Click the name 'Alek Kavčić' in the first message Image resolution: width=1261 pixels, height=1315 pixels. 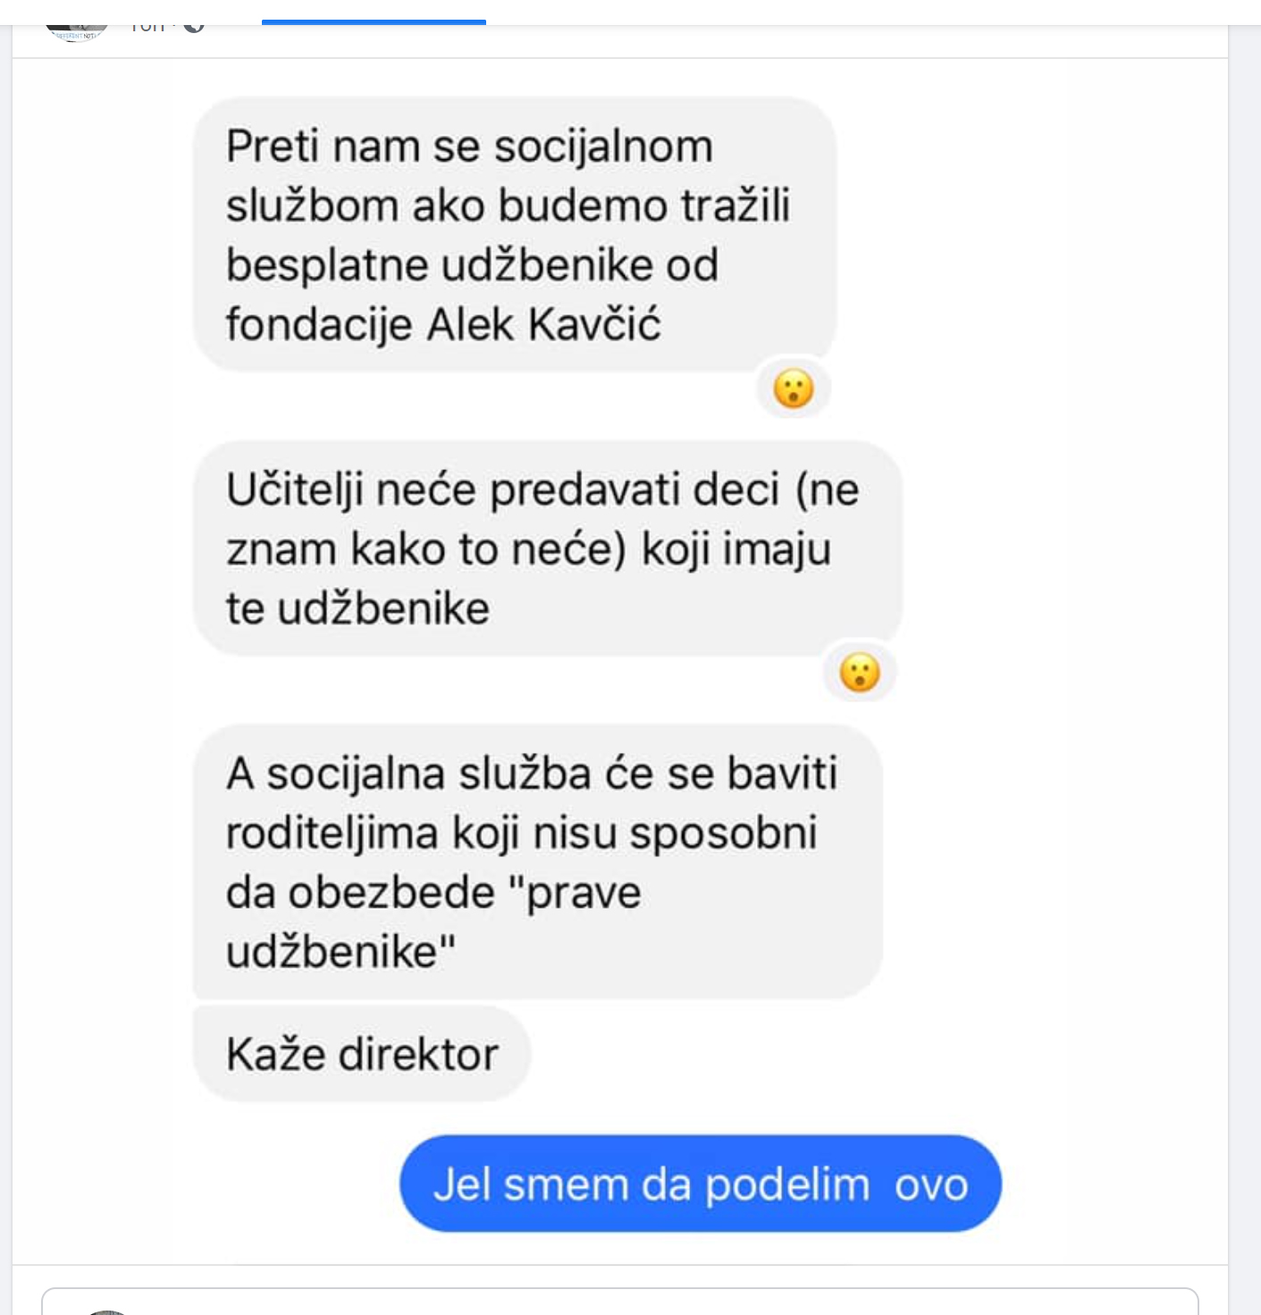[x=543, y=324]
